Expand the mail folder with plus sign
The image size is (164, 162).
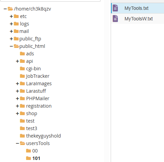[x=11, y=31]
